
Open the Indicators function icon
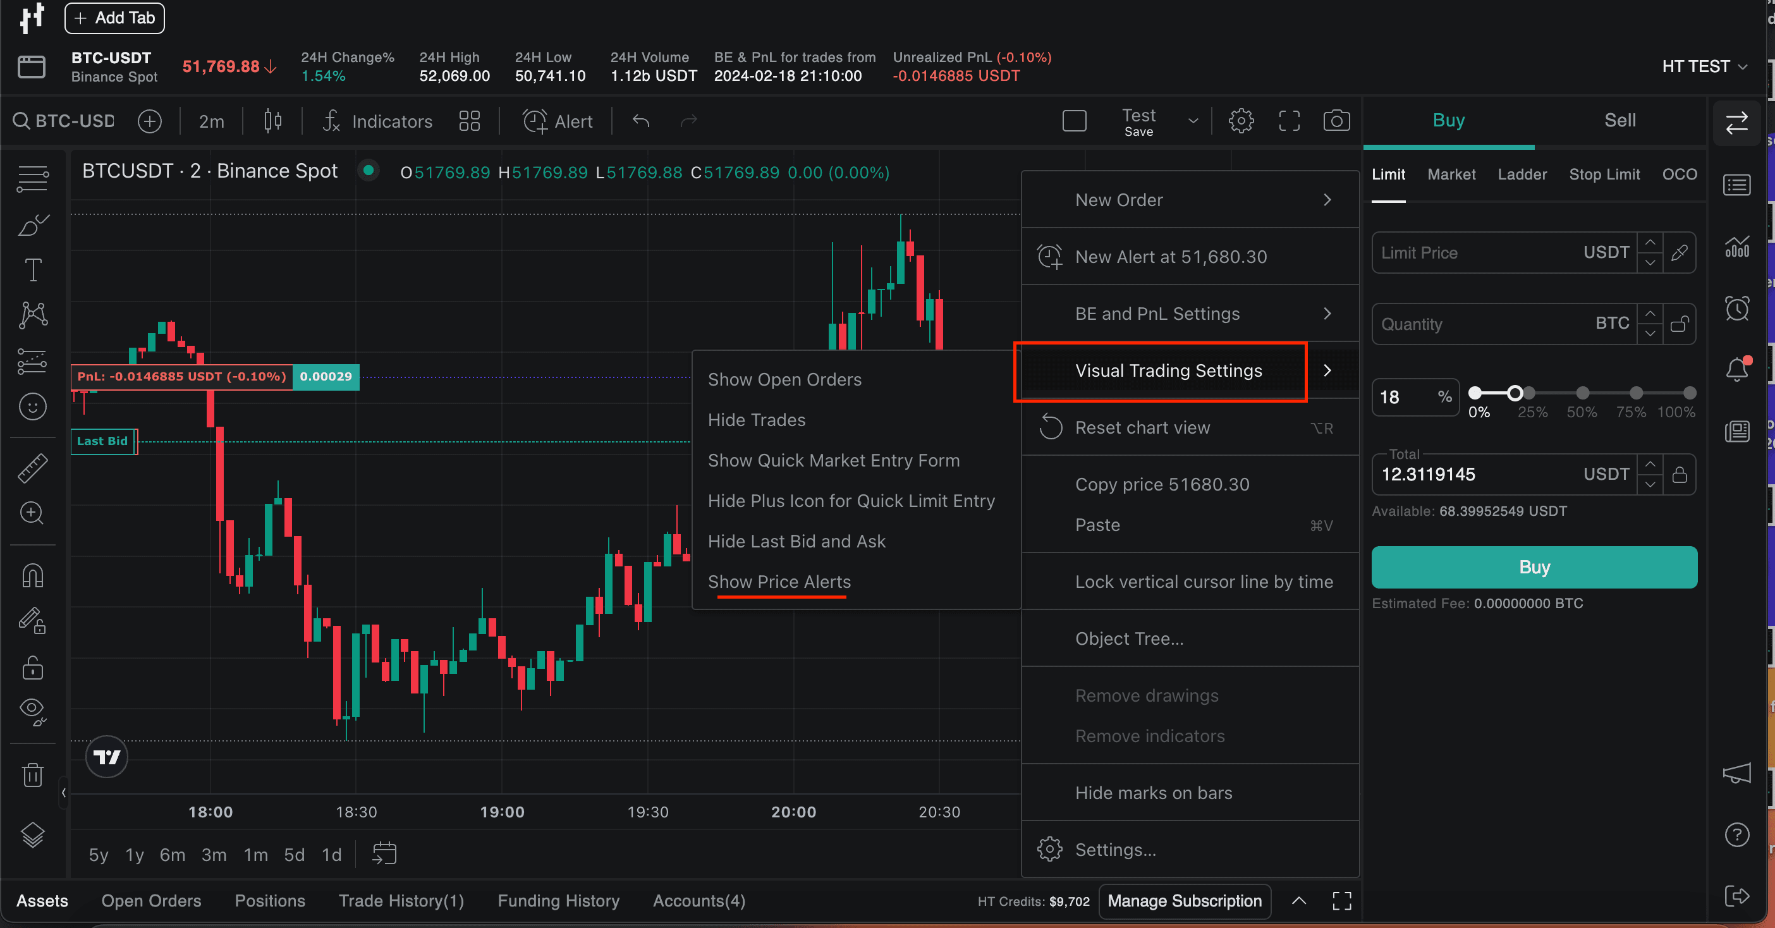click(331, 121)
